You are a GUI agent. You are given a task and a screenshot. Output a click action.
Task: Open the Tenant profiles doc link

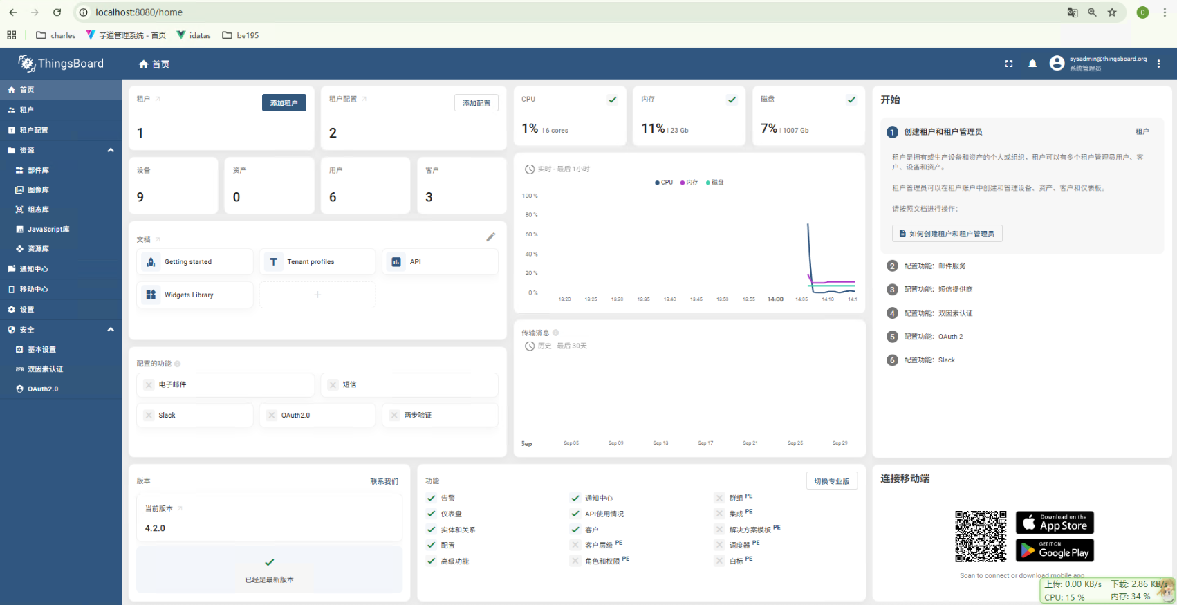[317, 262]
